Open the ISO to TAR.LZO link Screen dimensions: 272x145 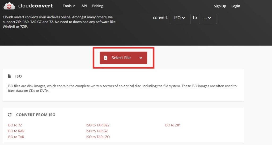(x=98, y=137)
